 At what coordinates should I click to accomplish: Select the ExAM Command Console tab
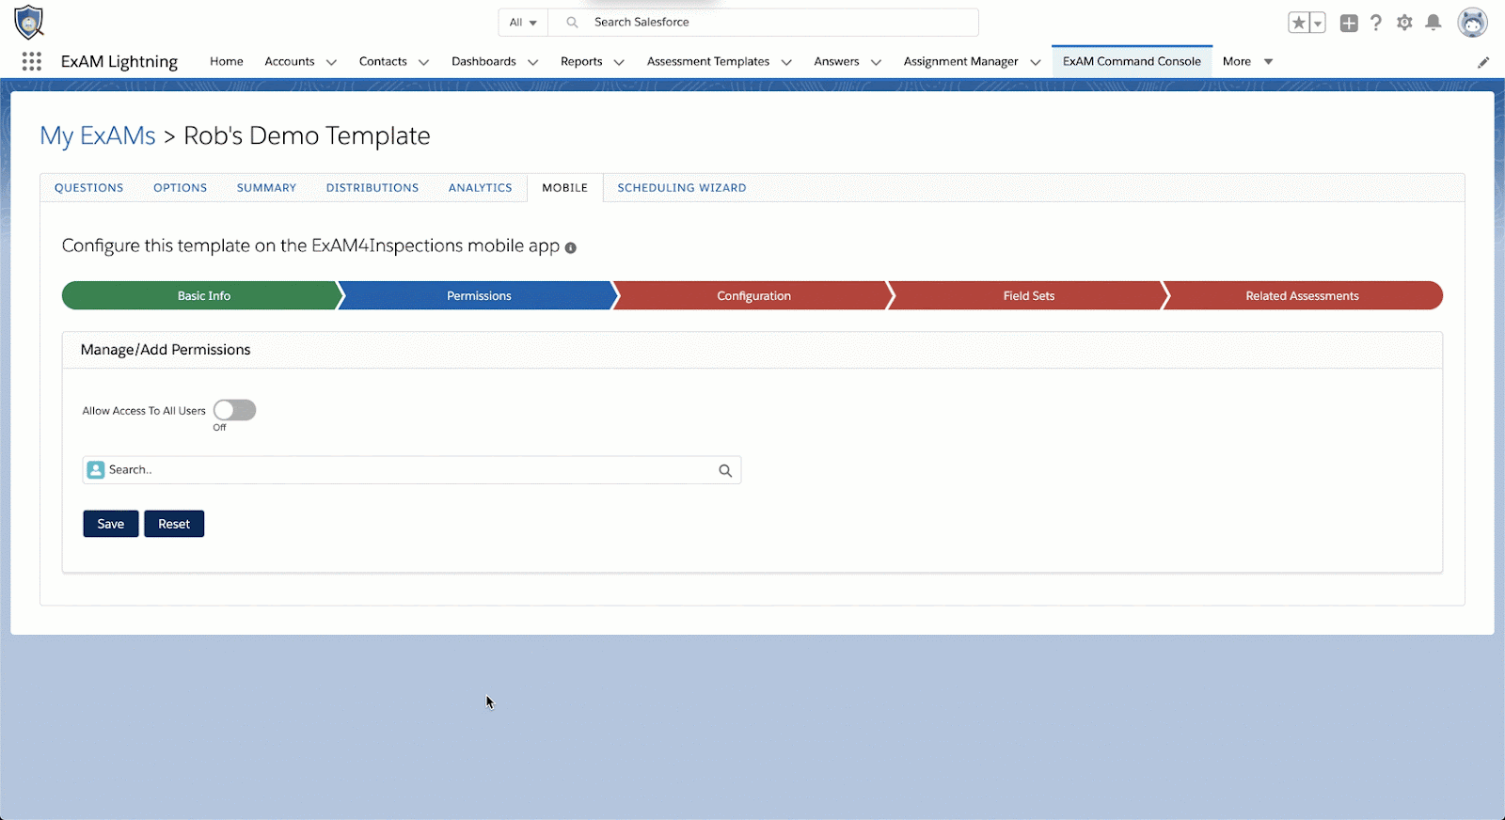click(1132, 61)
